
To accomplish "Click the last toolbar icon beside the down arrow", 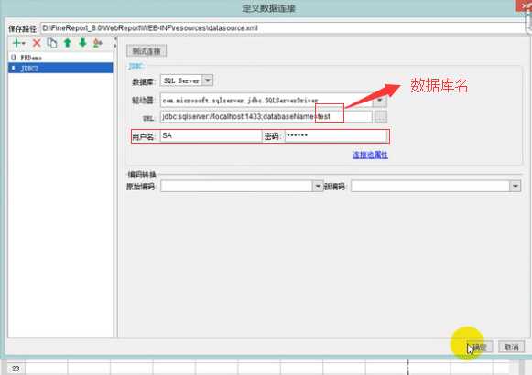I will pos(98,43).
